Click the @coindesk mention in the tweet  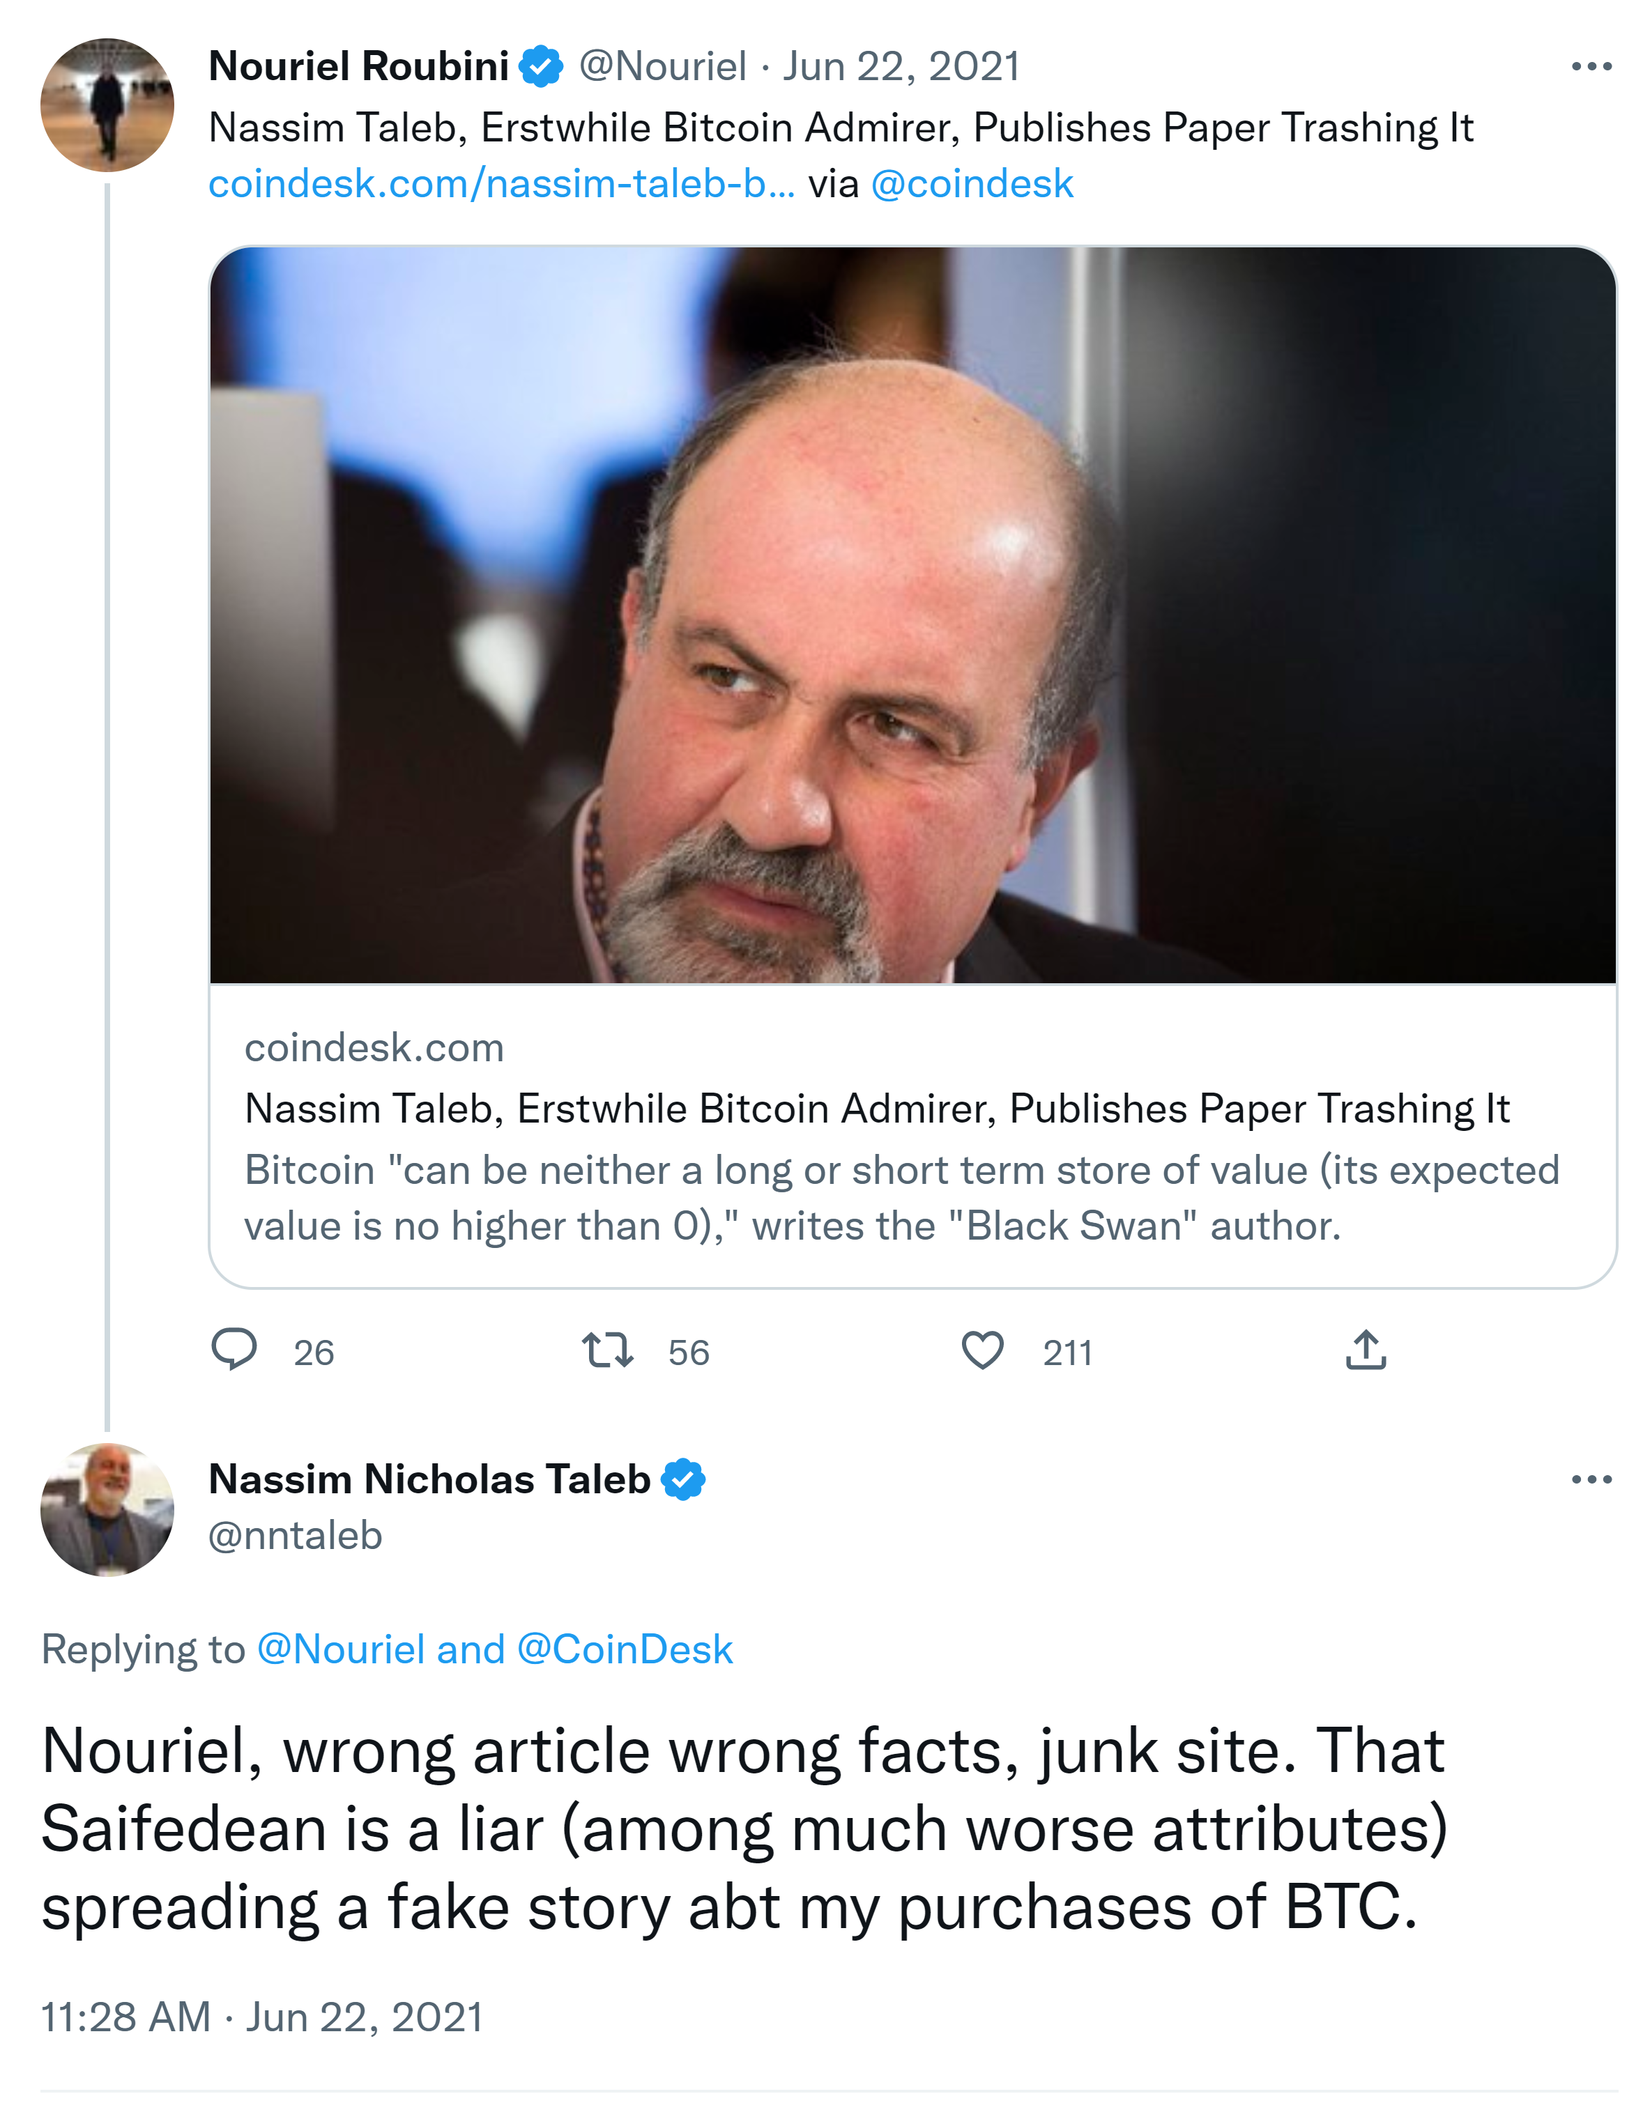971,184
